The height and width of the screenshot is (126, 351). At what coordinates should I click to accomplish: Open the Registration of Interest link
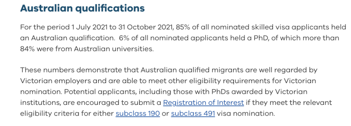pos(203,103)
